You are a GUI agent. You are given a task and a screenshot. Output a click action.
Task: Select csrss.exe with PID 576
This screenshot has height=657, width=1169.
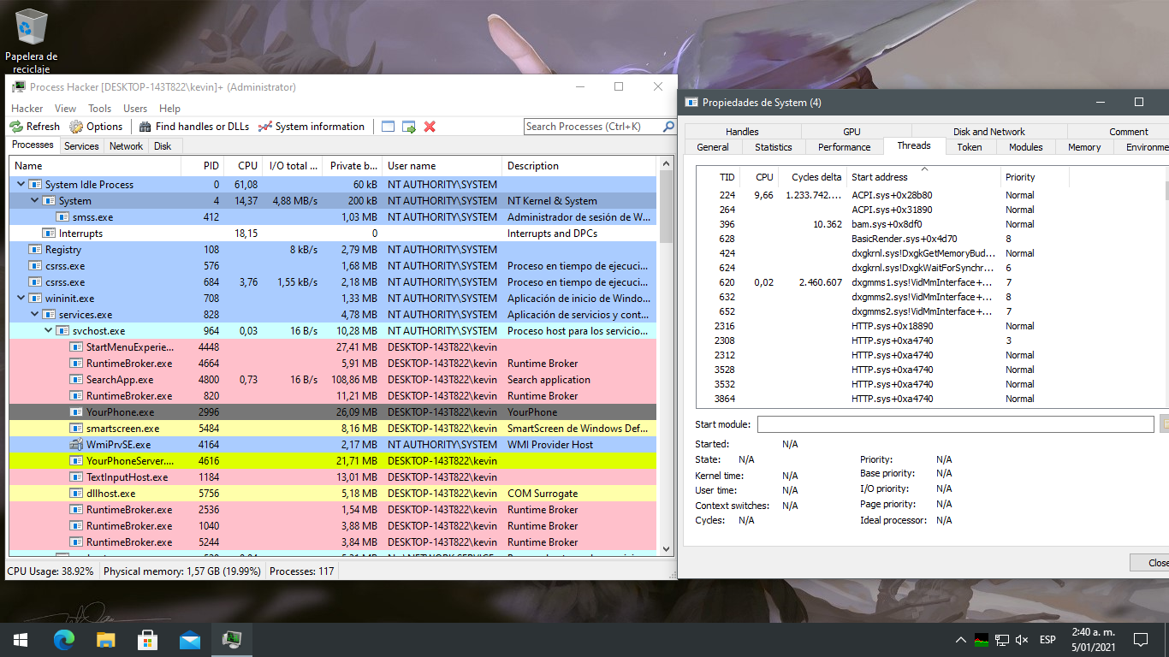click(333, 266)
